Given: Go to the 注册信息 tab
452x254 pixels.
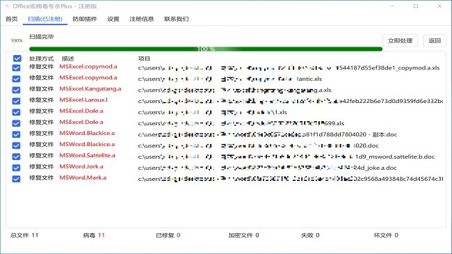Looking at the screenshot, I should (x=142, y=19).
